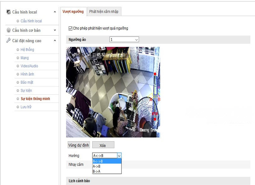Select the Vượt ngưỡng tab
Viewport: 255px width, 185px height.
73,12
